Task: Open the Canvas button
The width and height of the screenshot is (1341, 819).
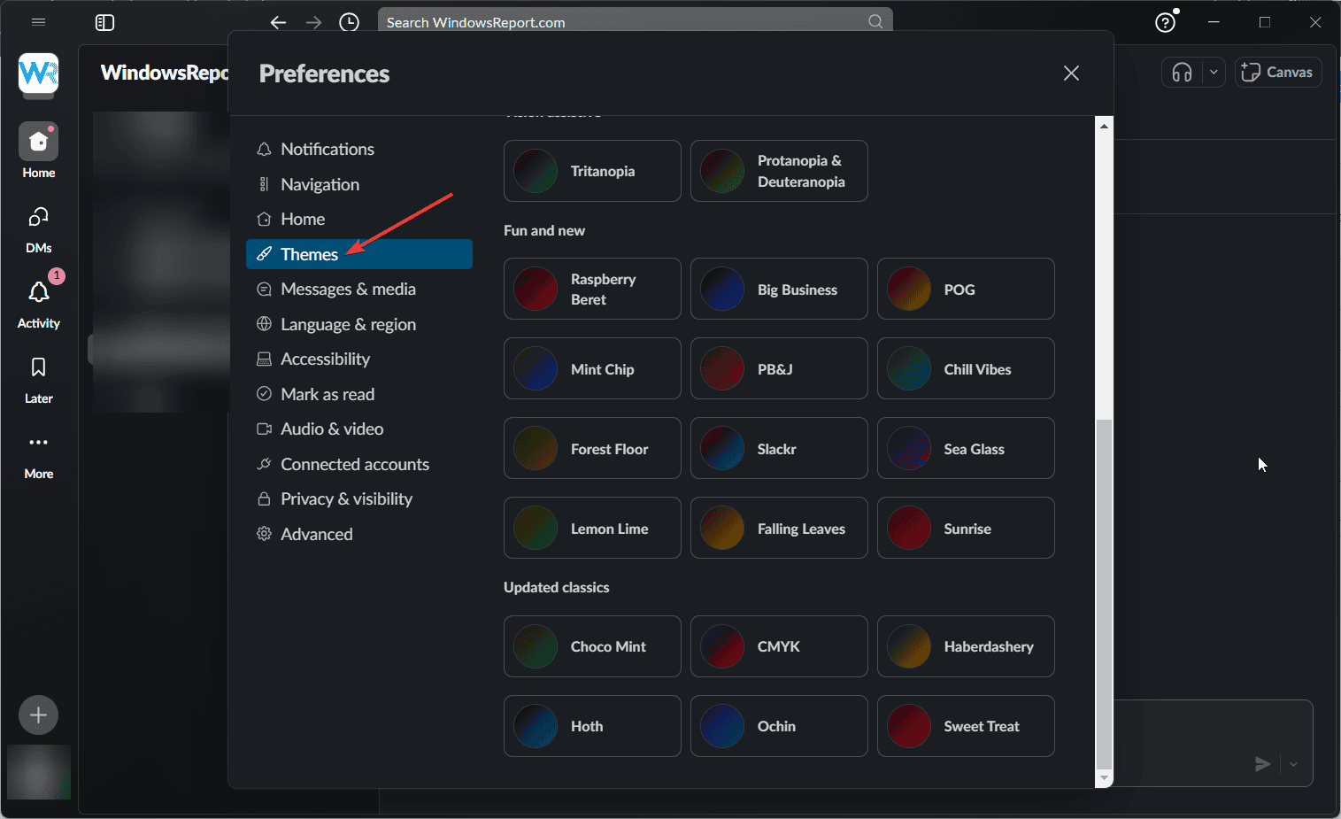Action: coord(1277,73)
